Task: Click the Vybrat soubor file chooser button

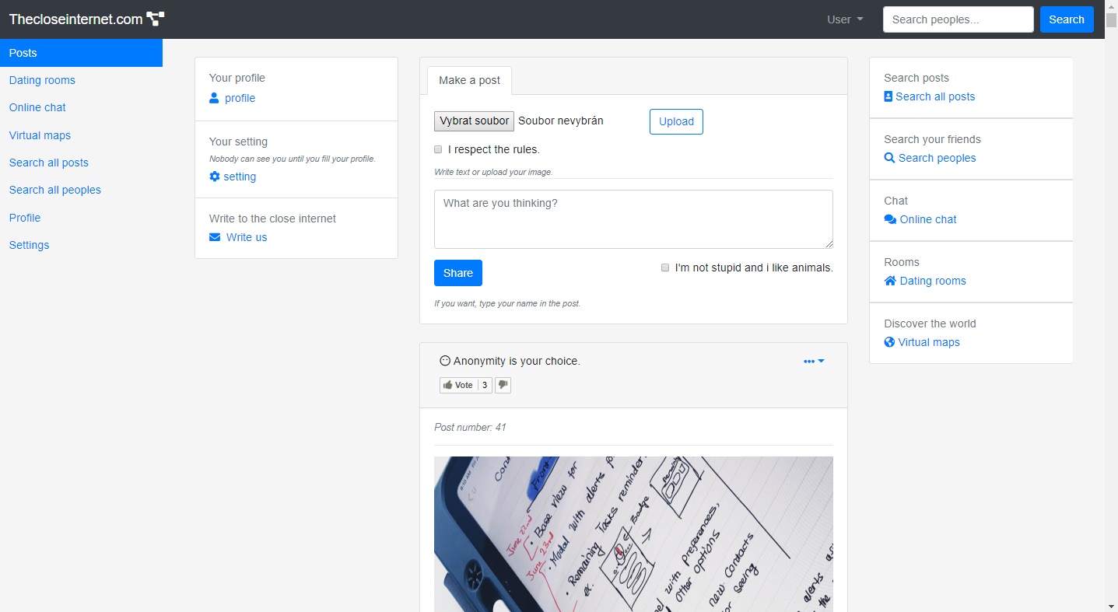Action: click(x=474, y=121)
